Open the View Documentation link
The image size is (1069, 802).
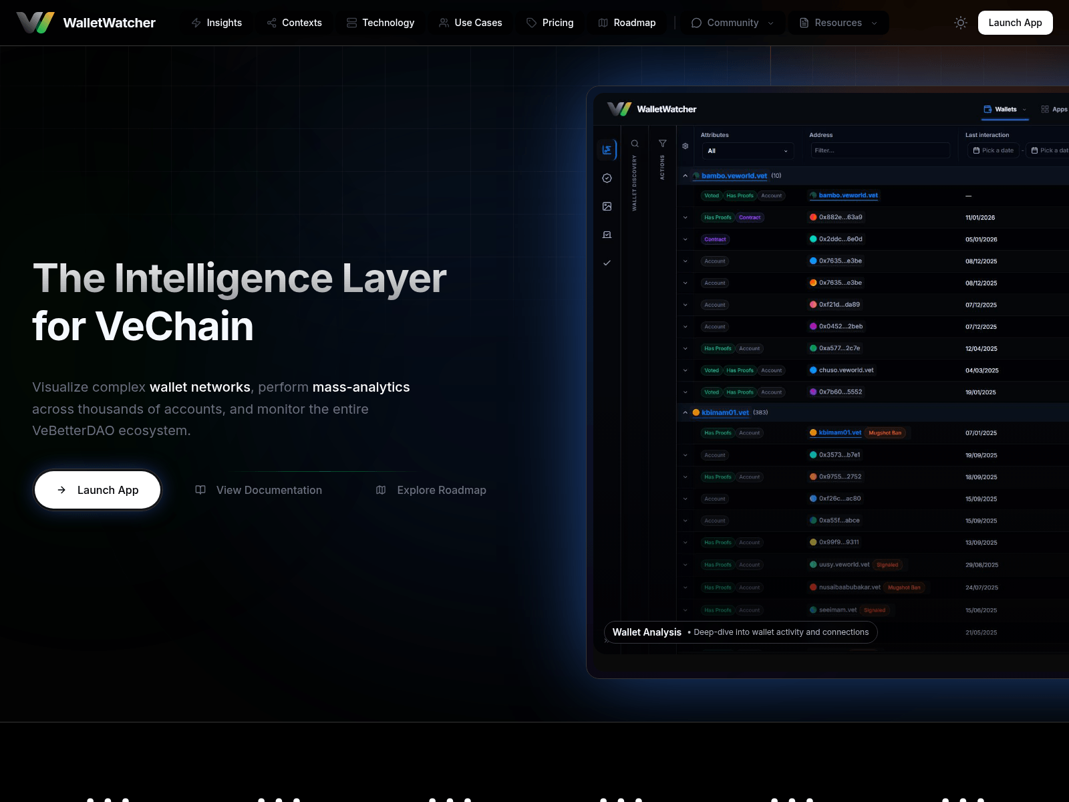[259, 490]
